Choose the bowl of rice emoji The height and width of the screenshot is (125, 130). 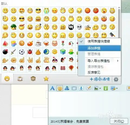click(46, 44)
